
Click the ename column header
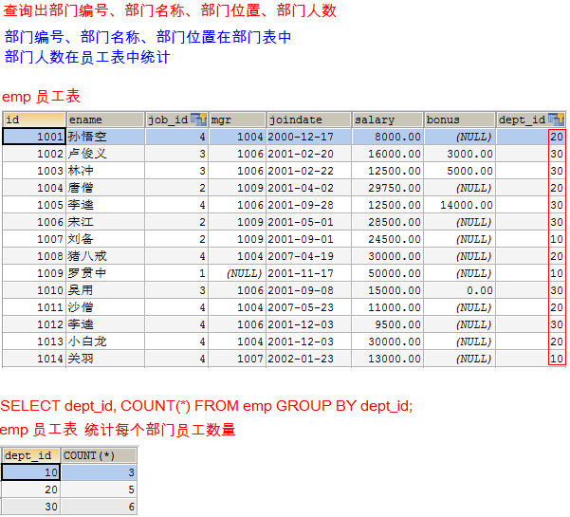[104, 120]
